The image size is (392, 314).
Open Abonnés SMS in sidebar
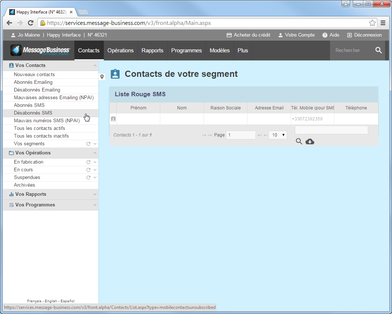pyautogui.click(x=51, y=105)
